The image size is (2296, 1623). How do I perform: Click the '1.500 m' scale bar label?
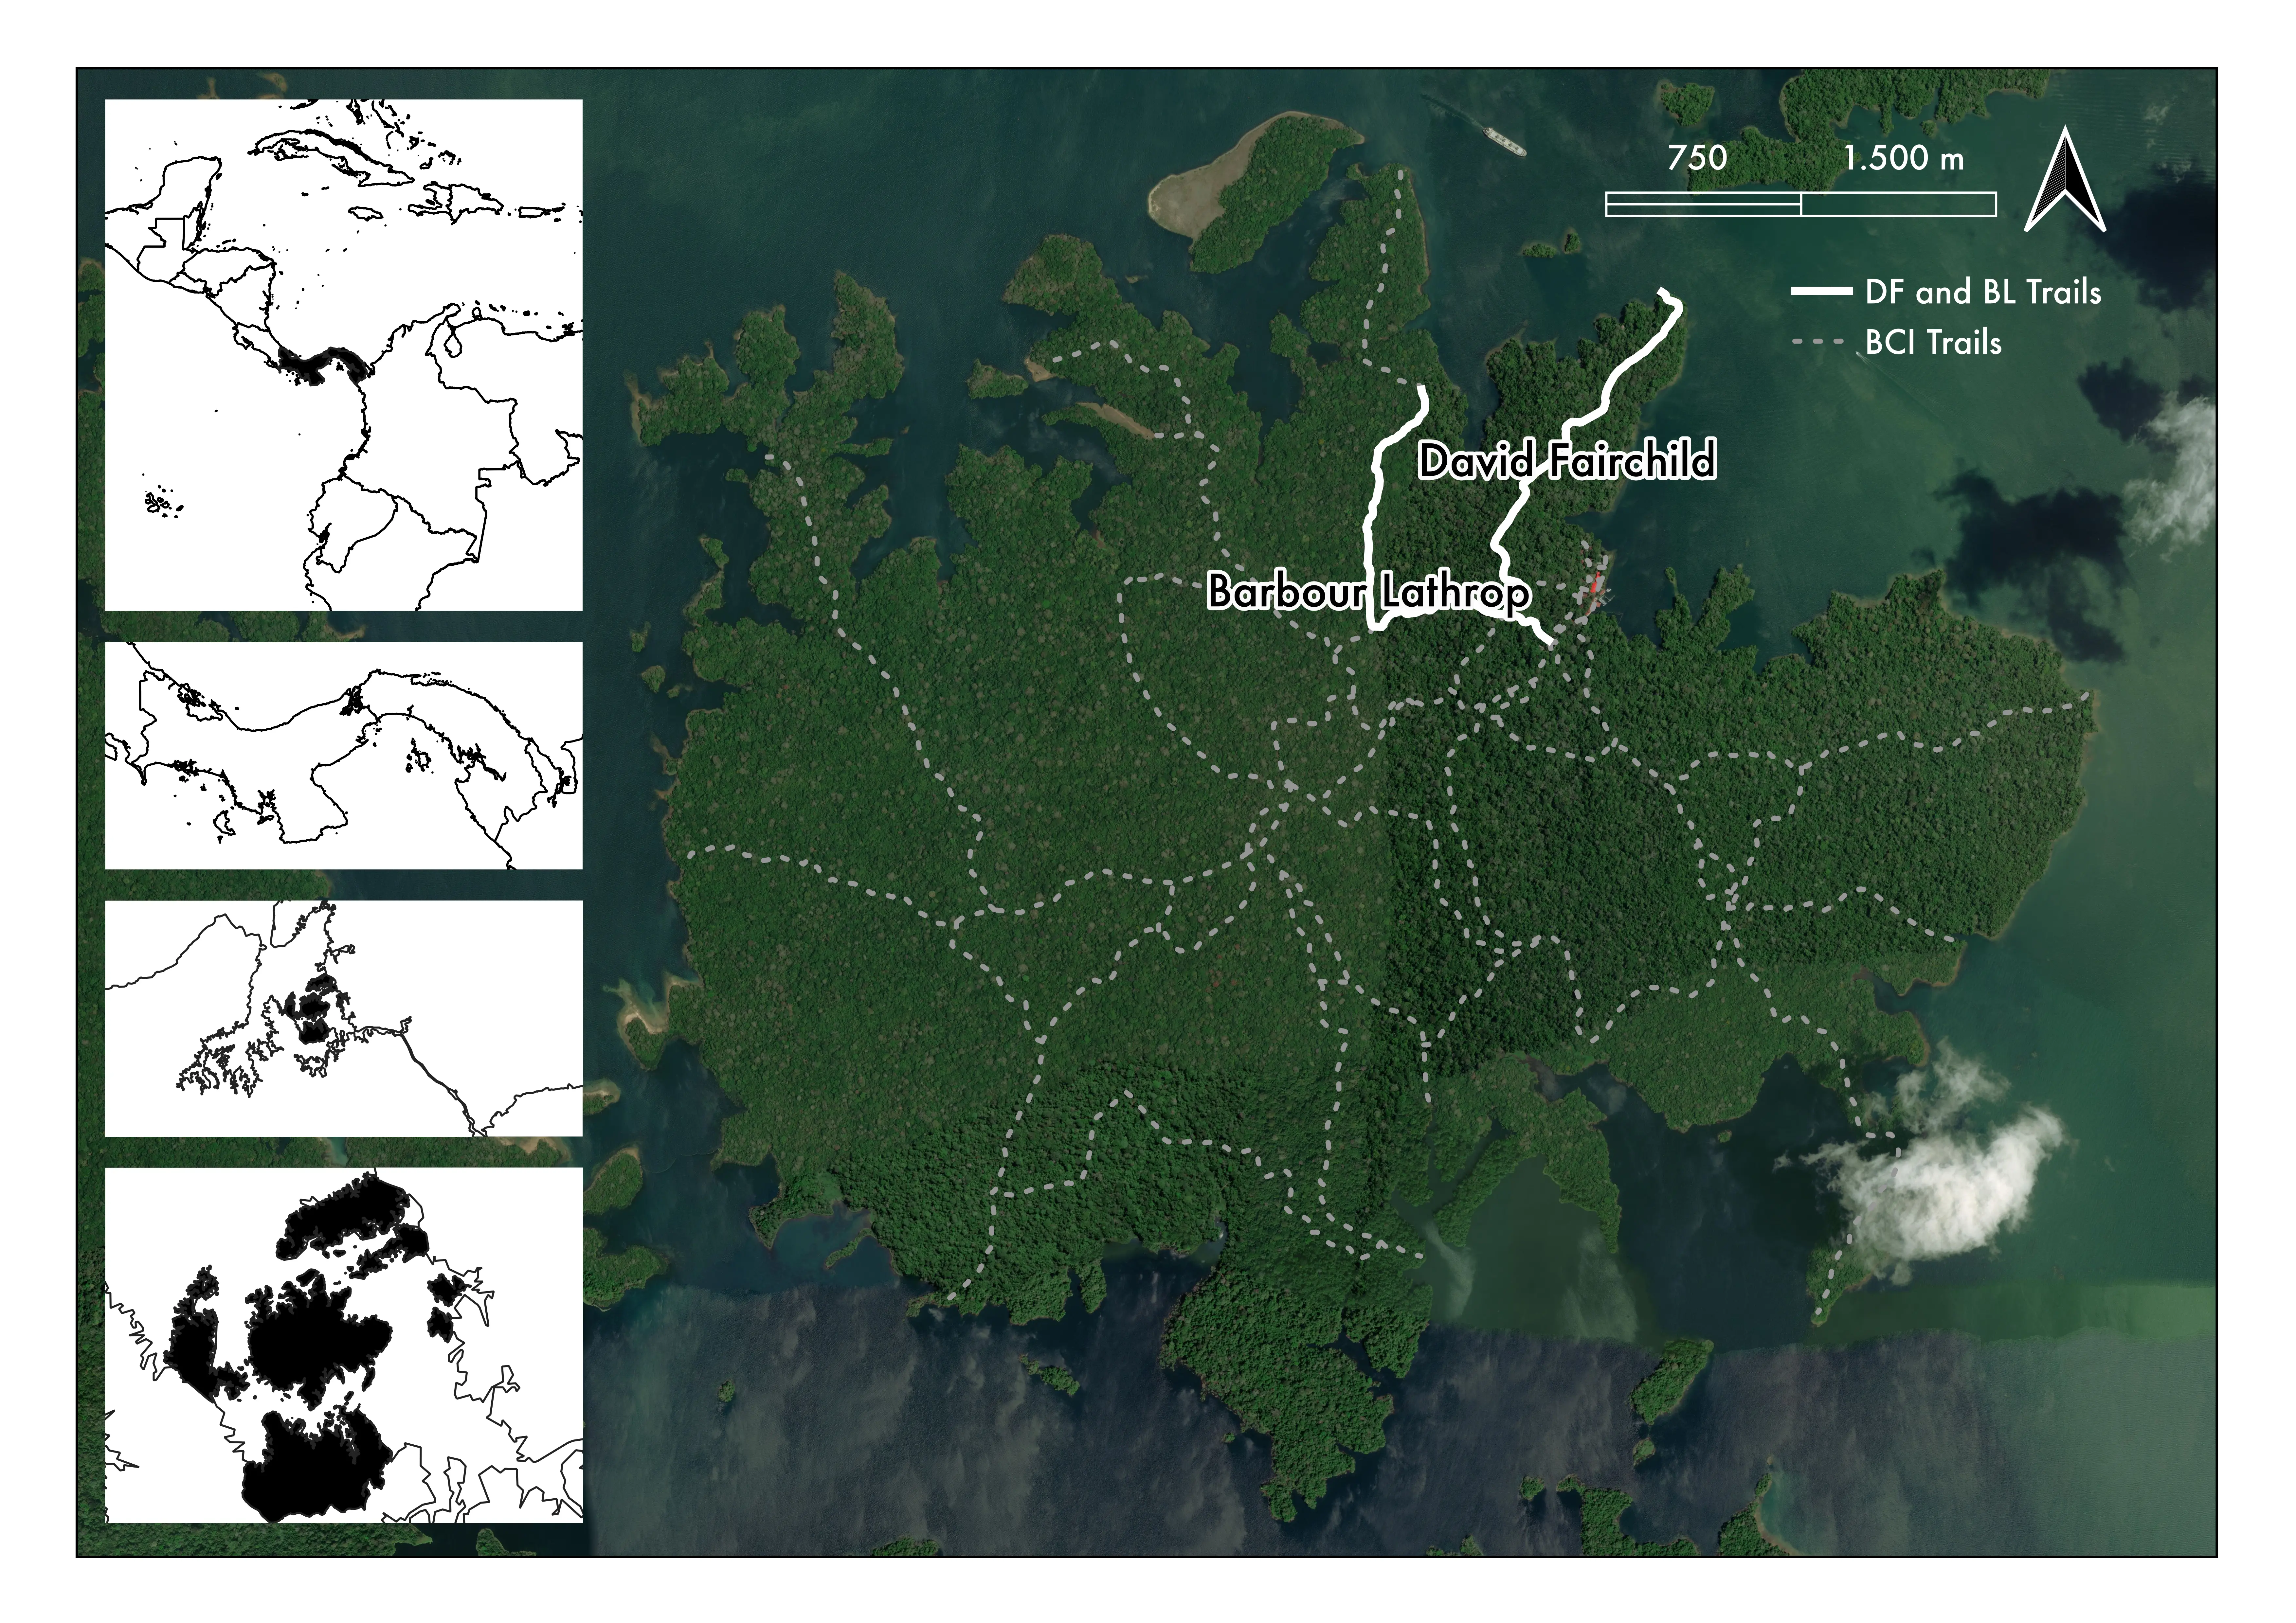[1904, 158]
